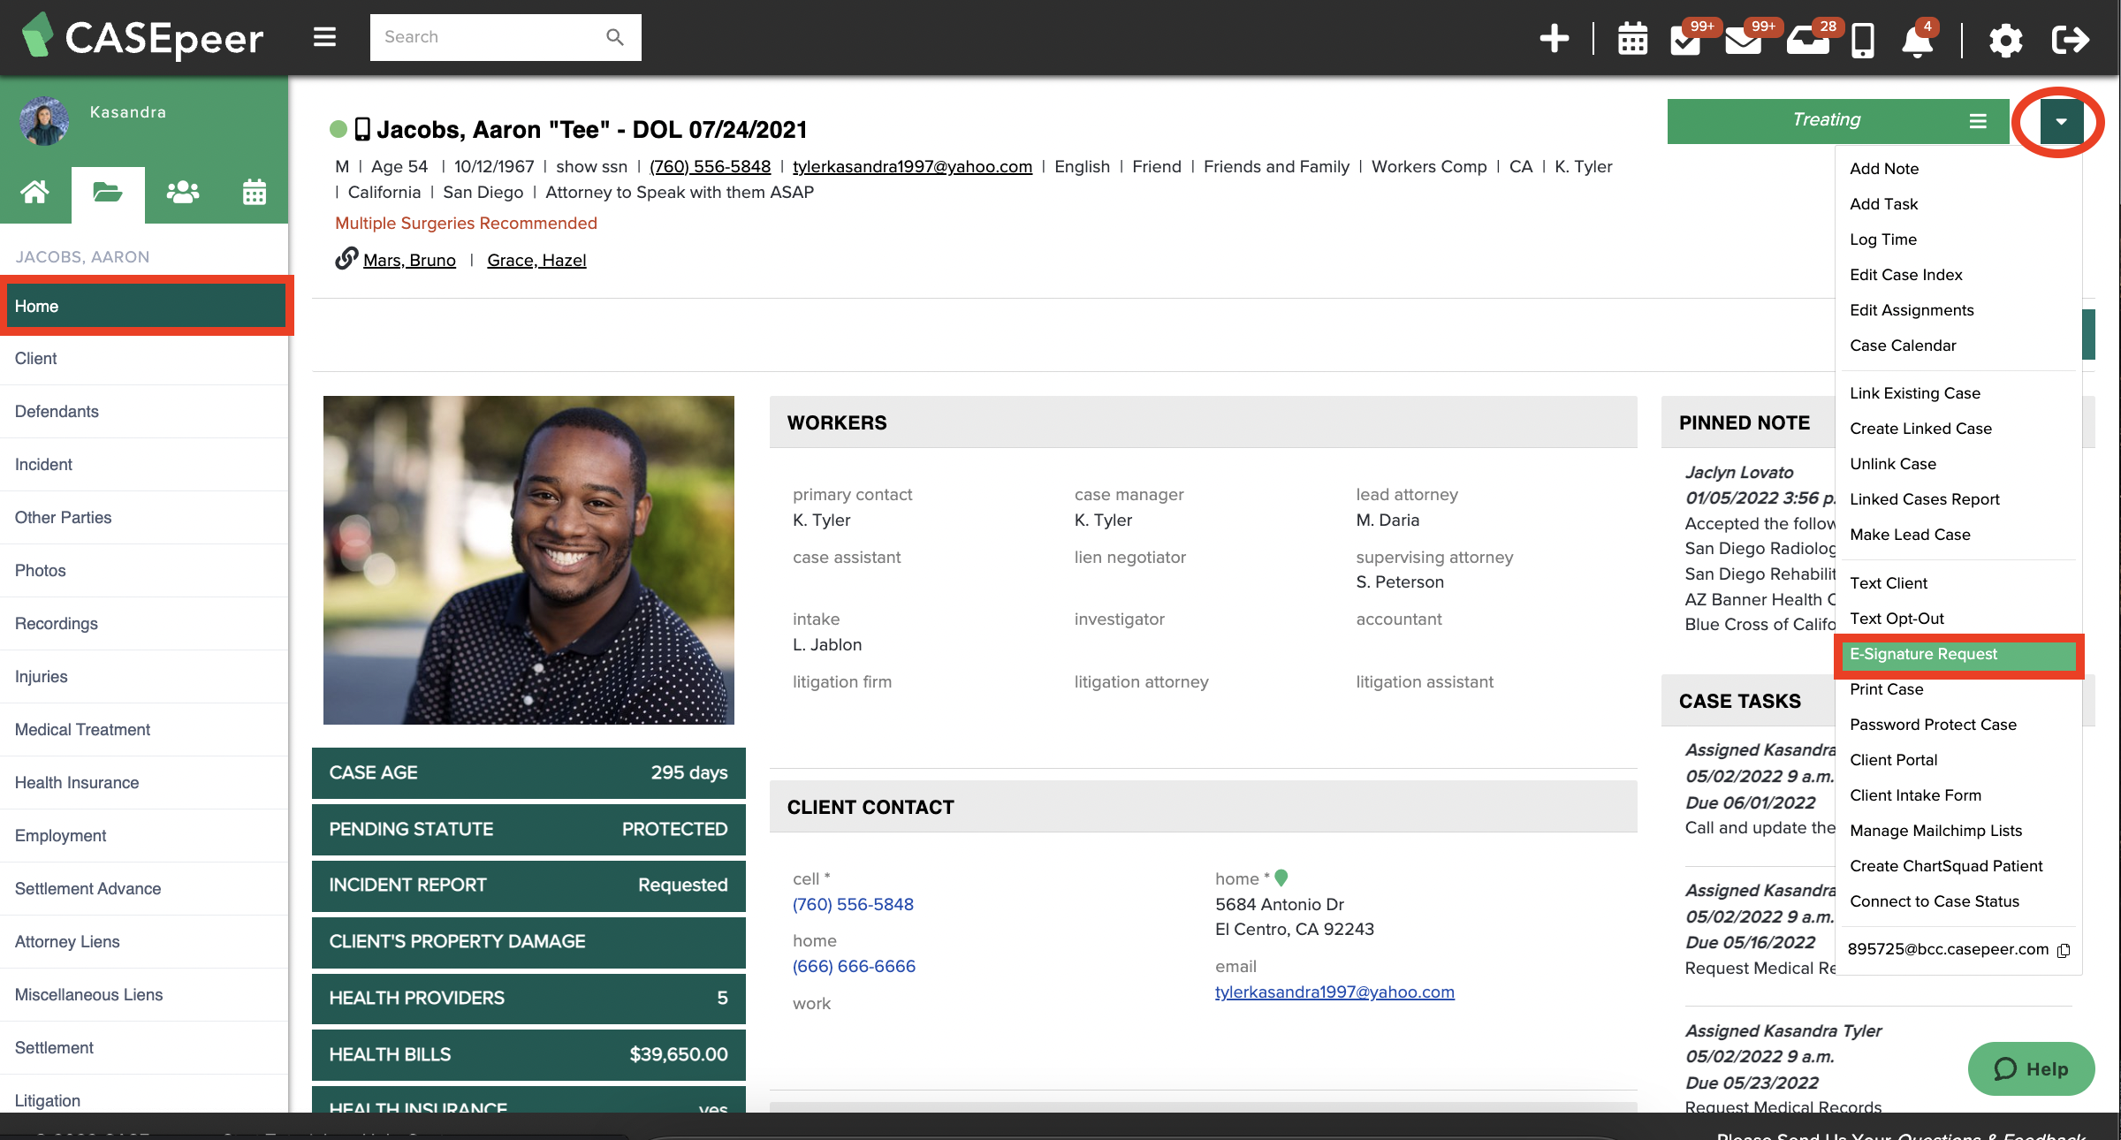Open notifications bell showing 4 alerts
The width and height of the screenshot is (2121, 1140).
(1918, 41)
